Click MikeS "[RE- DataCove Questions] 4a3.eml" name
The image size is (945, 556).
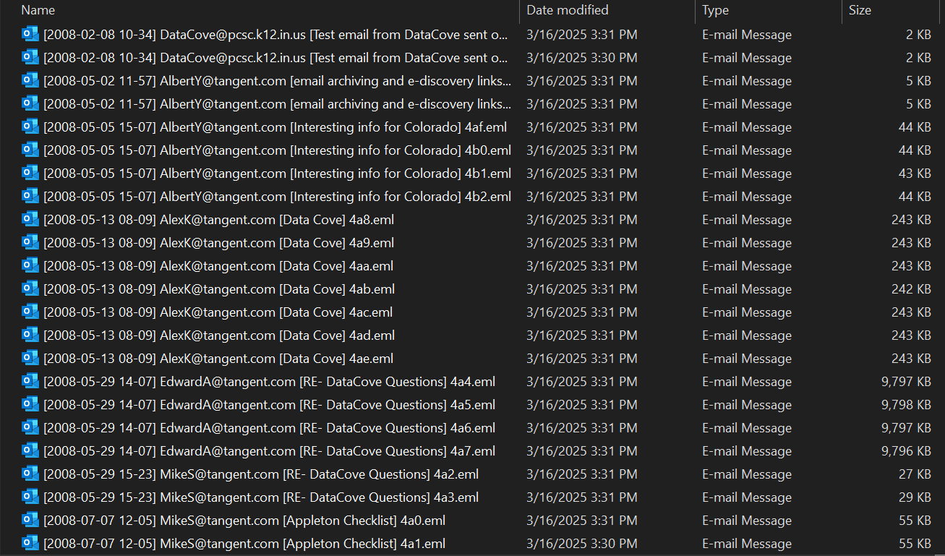261,497
